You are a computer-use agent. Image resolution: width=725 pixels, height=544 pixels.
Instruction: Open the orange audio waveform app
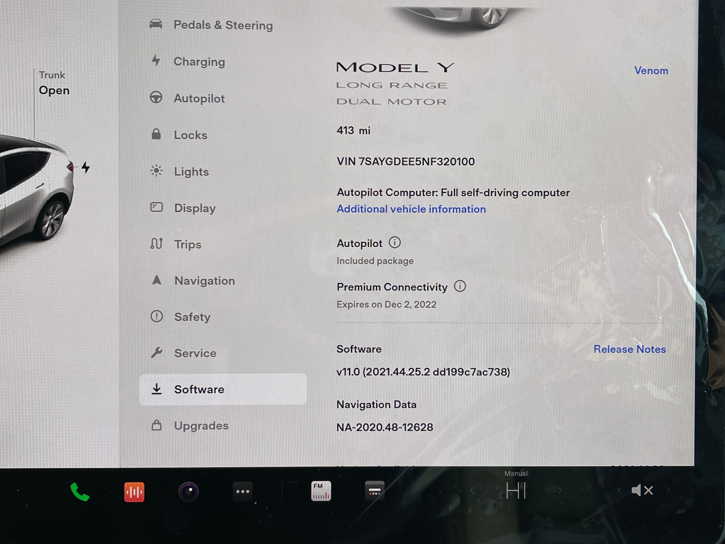134,492
